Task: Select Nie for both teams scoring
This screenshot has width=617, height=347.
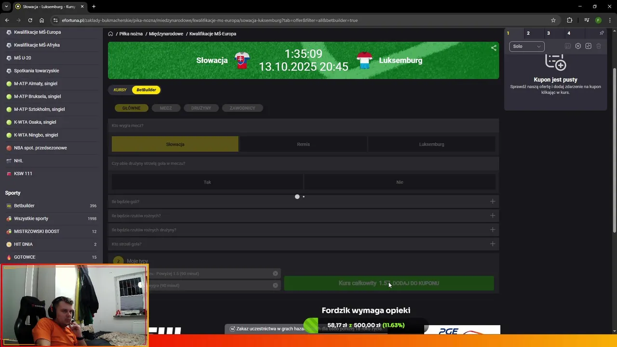Action: [400, 182]
